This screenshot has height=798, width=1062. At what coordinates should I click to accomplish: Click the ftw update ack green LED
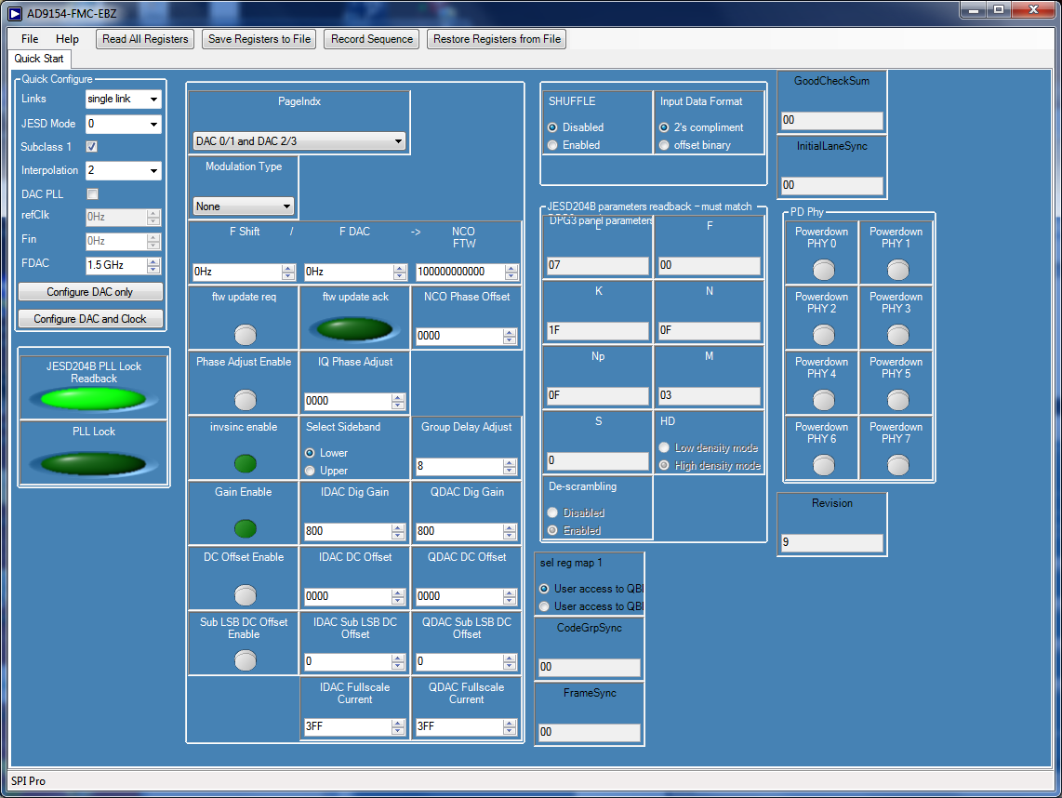pyautogui.click(x=354, y=329)
